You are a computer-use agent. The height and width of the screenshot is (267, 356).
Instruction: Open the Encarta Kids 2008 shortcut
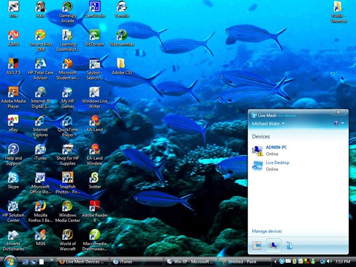pyautogui.click(x=41, y=40)
